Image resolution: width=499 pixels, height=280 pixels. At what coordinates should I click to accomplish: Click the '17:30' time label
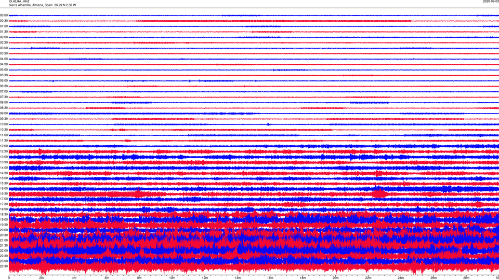coord(4,204)
